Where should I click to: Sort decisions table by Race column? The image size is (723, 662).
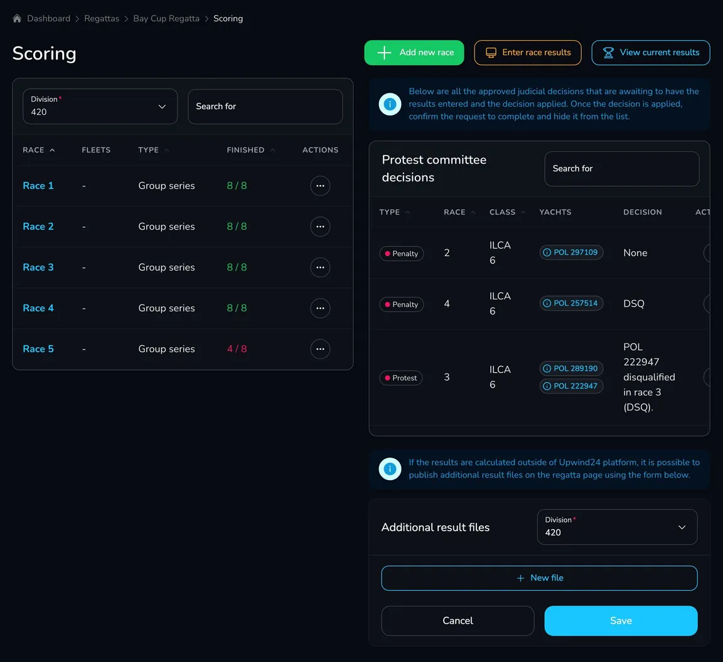coord(459,212)
